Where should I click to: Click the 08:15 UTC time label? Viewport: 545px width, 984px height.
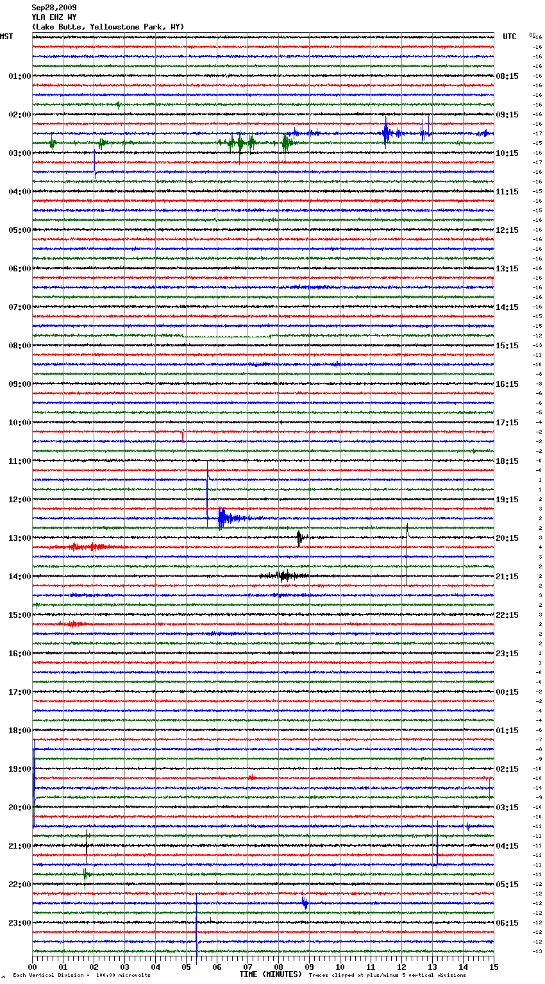click(507, 76)
